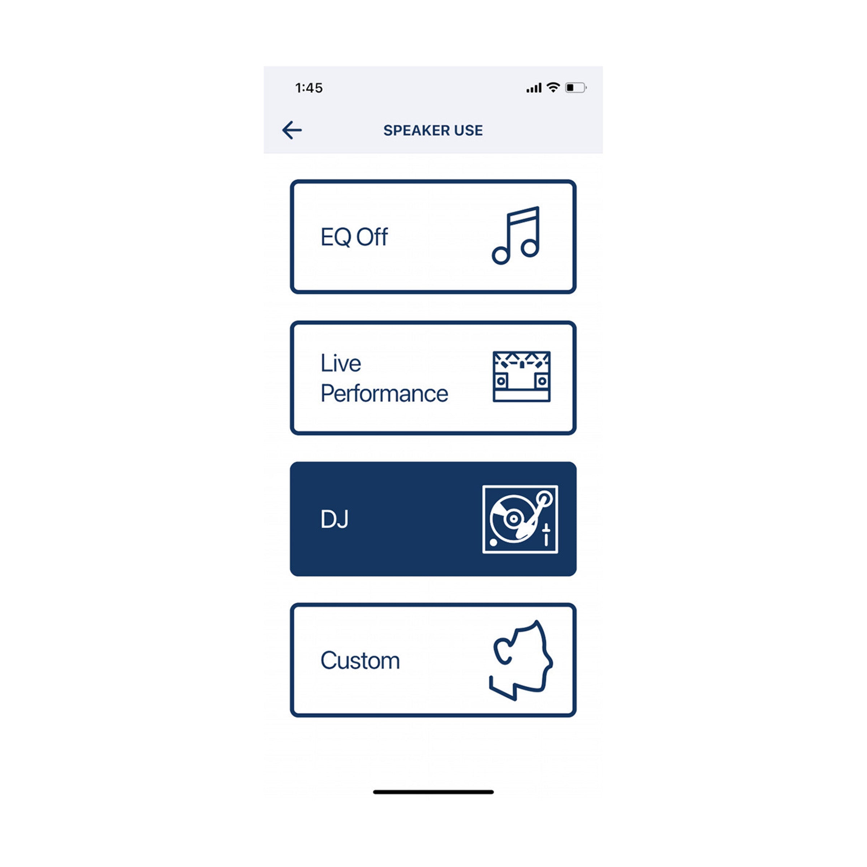
Task: Tap EQ Off card
Action: 433,237
